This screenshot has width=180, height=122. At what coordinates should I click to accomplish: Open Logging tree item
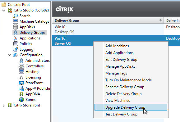(x=26, y=49)
